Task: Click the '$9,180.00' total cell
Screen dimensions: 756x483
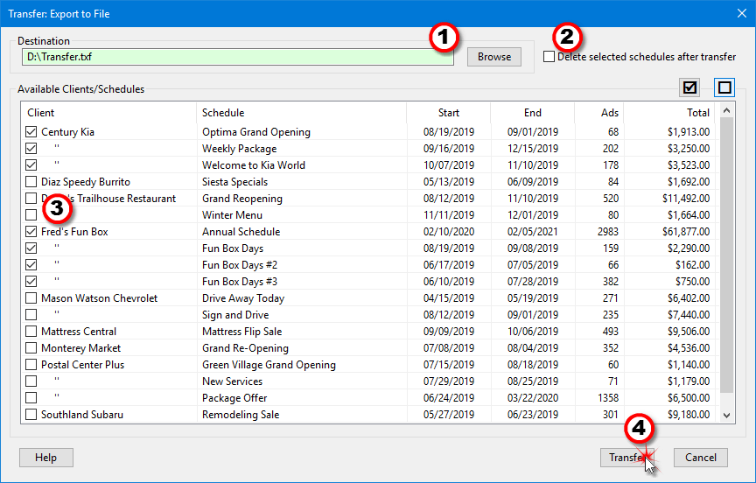Action: (669, 415)
